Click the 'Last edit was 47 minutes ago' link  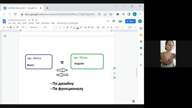click(67, 23)
